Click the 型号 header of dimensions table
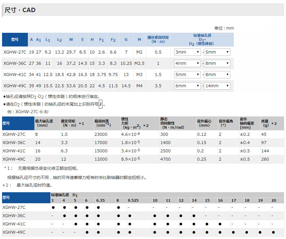The image size is (286, 239). point(15,39)
